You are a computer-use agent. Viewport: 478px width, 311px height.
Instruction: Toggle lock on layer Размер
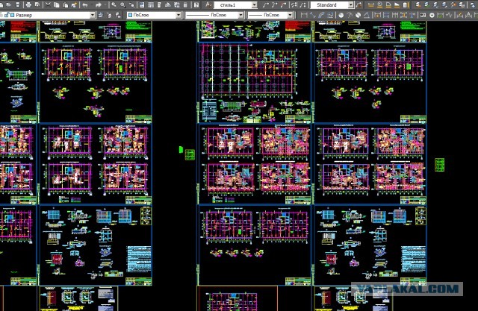pos(7,15)
